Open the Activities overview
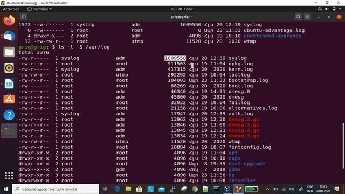 11,9
